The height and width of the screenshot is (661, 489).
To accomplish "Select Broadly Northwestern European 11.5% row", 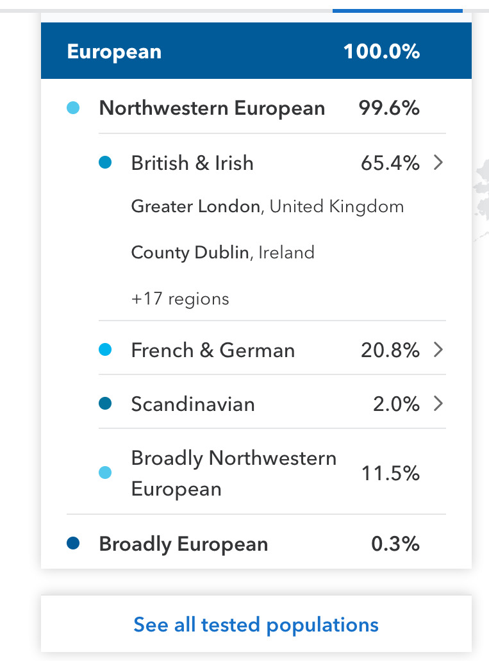I will pyautogui.click(x=272, y=473).
